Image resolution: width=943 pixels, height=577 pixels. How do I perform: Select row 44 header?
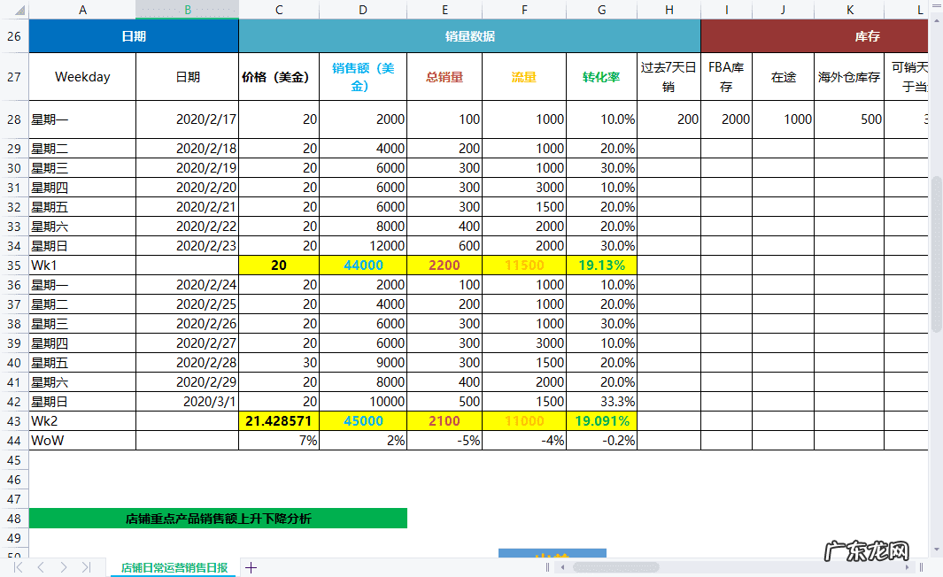(13, 440)
